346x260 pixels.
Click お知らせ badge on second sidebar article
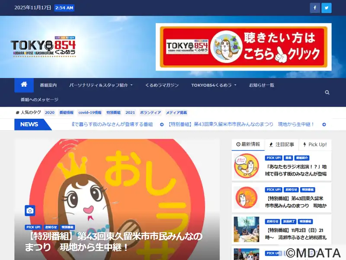(x=291, y=190)
